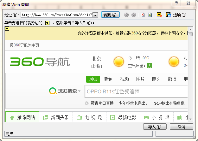198x141 pixels.
Task: Click the 取消 cancel button
Action: pyautogui.click(x=182, y=127)
